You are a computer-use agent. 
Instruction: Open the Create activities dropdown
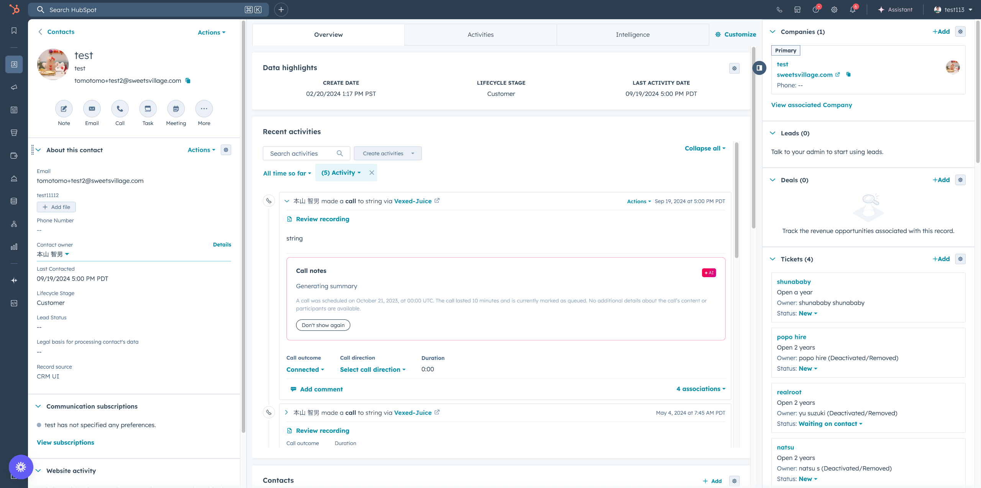387,153
